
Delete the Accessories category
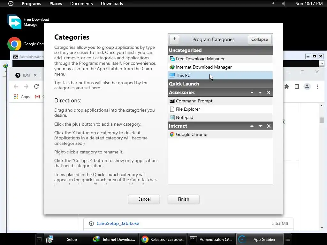pyautogui.click(x=269, y=92)
